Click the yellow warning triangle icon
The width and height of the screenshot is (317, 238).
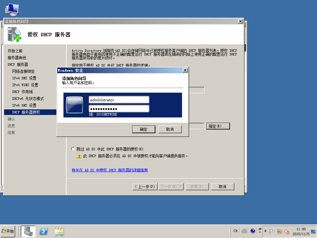click(x=79, y=156)
